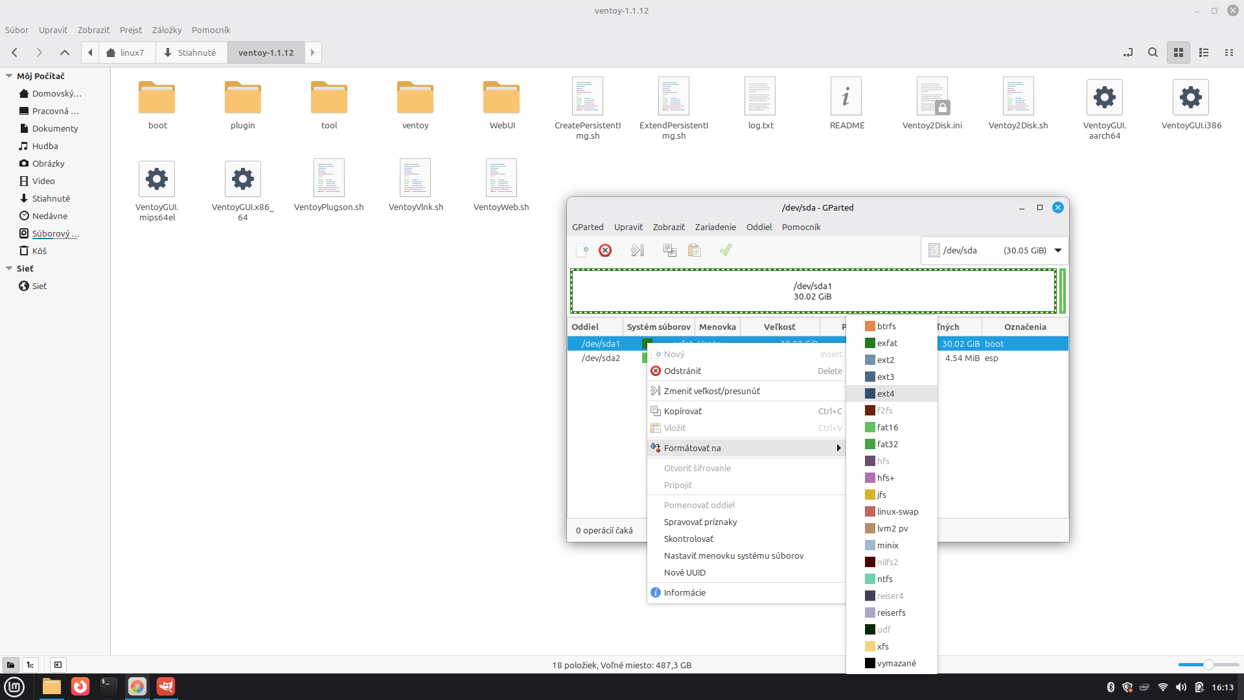
Task: Open the plugin folder
Action: [243, 104]
